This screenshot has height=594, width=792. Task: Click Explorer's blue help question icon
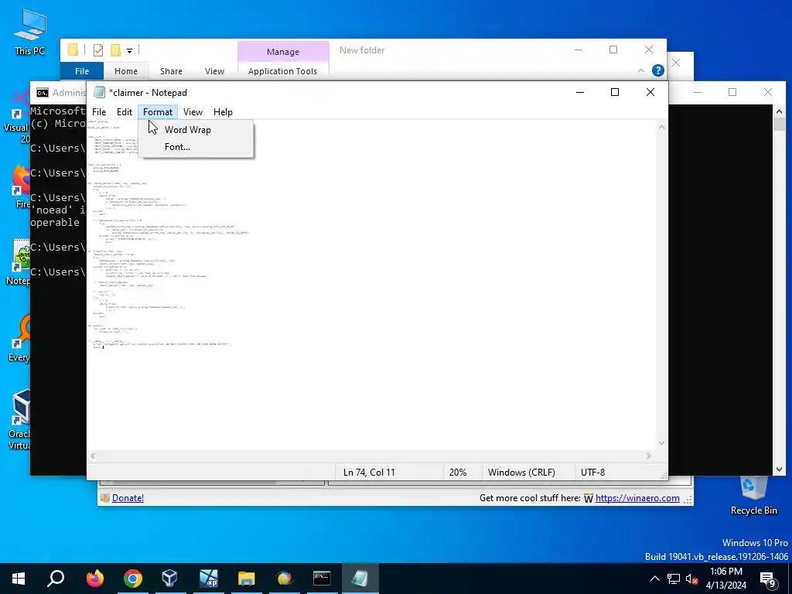pyautogui.click(x=657, y=70)
